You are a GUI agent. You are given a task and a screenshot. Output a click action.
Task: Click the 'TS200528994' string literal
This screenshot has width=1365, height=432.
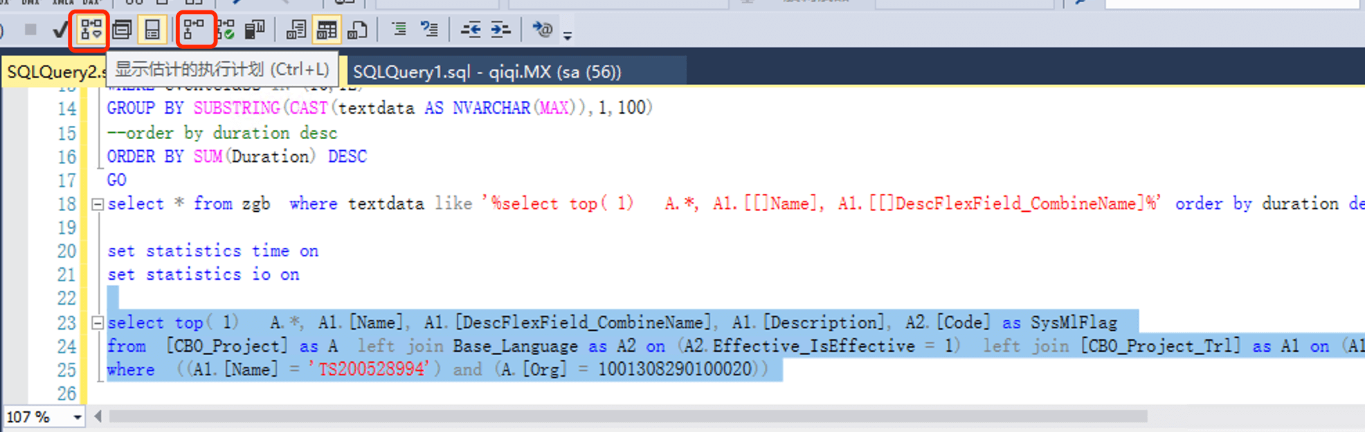coord(369,369)
